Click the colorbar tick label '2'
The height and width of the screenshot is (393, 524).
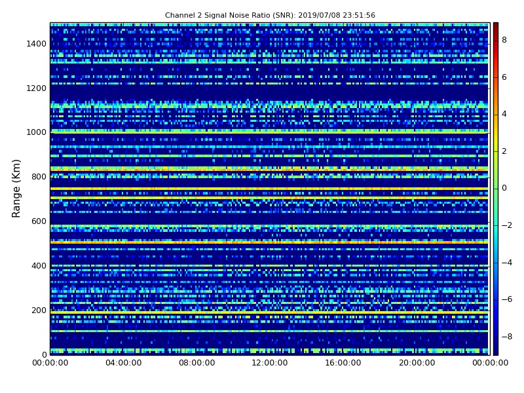coord(504,151)
